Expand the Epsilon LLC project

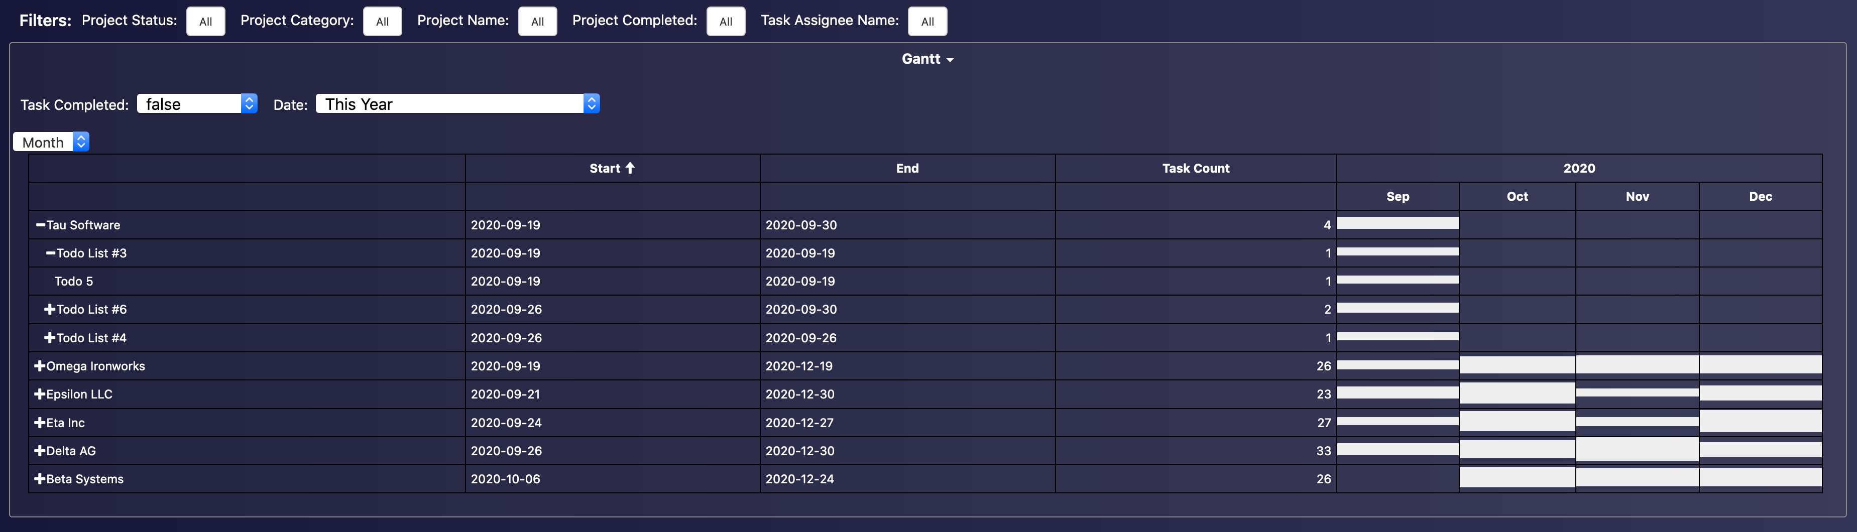pyautogui.click(x=40, y=393)
